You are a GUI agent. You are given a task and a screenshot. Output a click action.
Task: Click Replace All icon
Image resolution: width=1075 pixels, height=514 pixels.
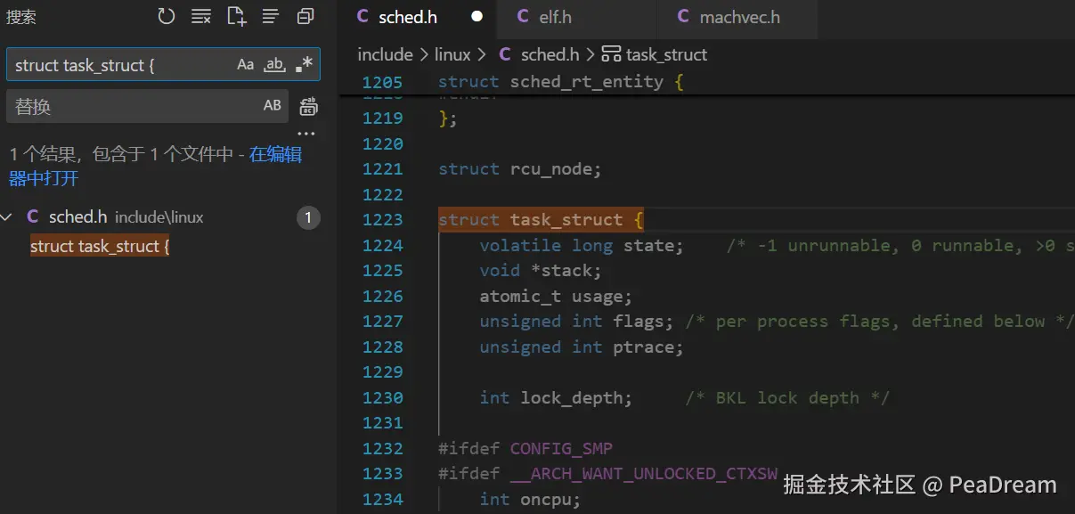(308, 107)
